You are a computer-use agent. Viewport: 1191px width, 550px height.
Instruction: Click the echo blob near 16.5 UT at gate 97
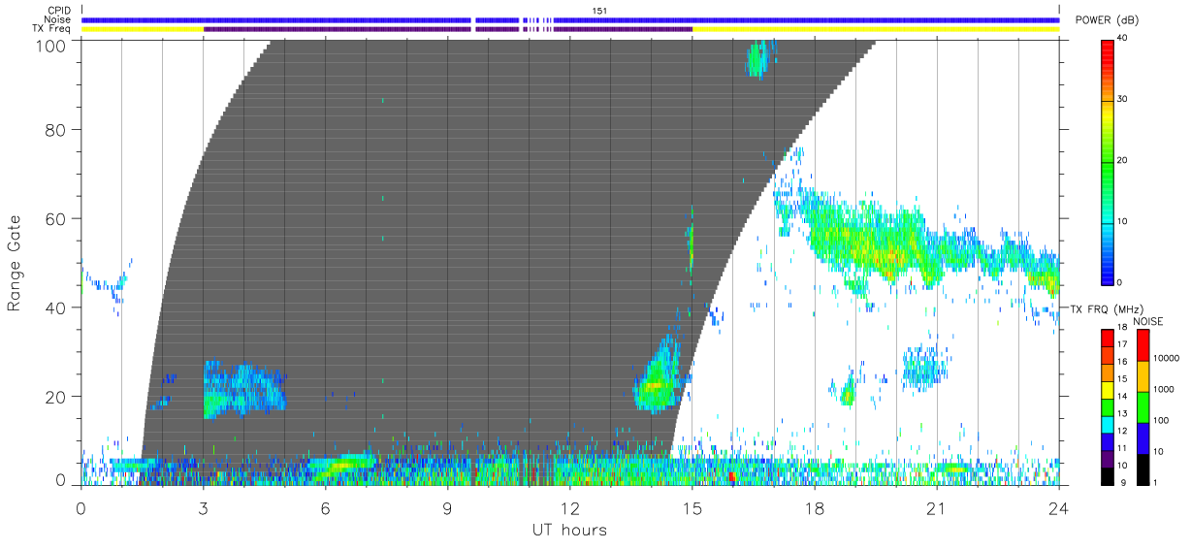756,58
